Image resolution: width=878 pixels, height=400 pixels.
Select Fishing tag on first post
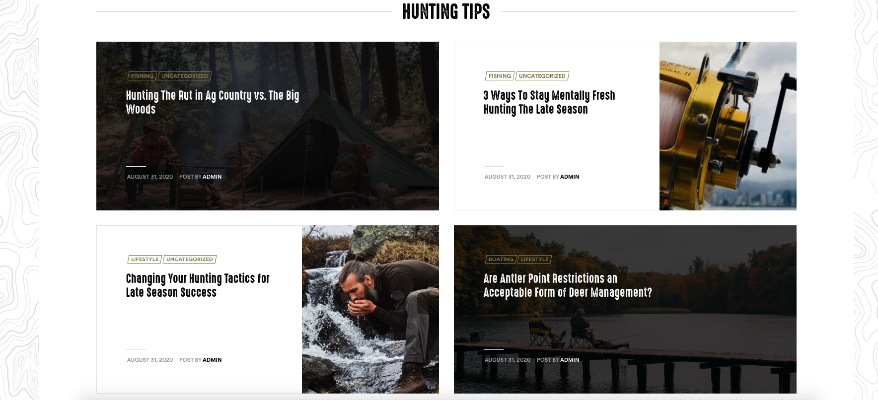(x=142, y=76)
